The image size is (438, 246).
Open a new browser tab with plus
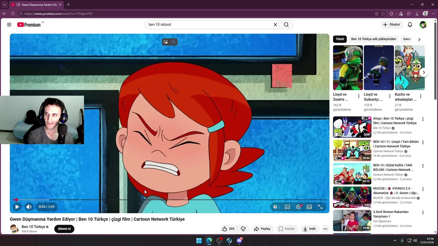tap(68, 5)
